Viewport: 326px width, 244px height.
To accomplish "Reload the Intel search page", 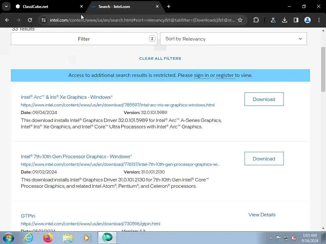I will (x=30, y=20).
